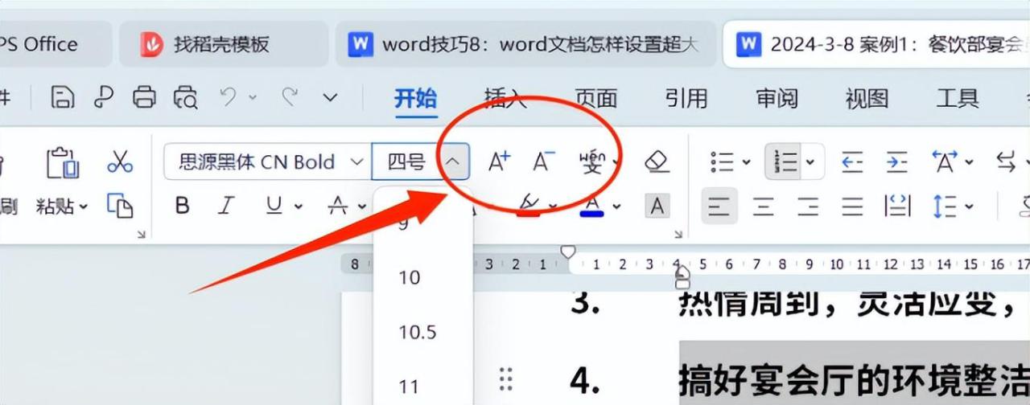
Task: Switch to the 工具 tab
Action: pyautogui.click(x=958, y=98)
